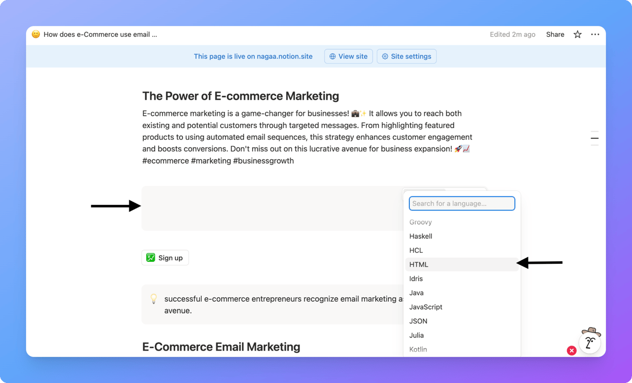Pick Idris in the language dropdown
Image resolution: width=632 pixels, height=383 pixels.
(462, 279)
